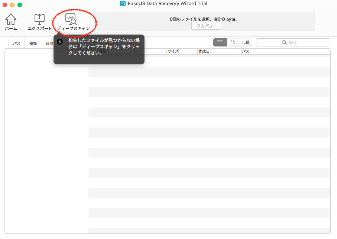Viewport: 337px width, 239px height.
Task: Switch to icon grid view mode
Action: click(x=233, y=42)
